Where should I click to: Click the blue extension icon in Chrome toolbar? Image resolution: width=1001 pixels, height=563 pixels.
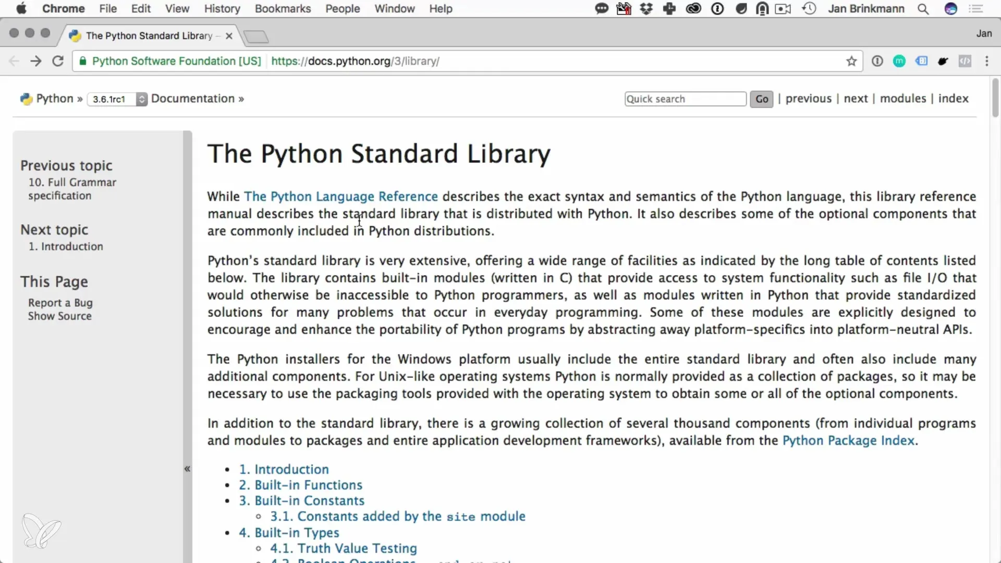[921, 61]
